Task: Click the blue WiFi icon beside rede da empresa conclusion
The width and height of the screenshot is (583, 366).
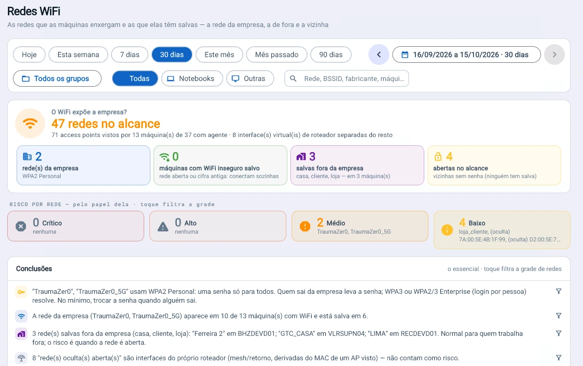Action: pos(21,316)
